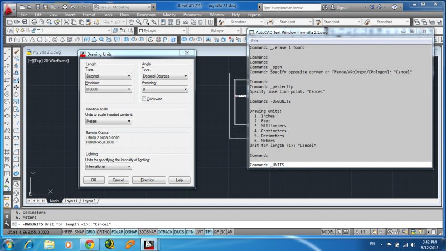Screen dimensions: 446x251
Task: Click the Zoom Realtime magnifier icon
Action: 138,22
